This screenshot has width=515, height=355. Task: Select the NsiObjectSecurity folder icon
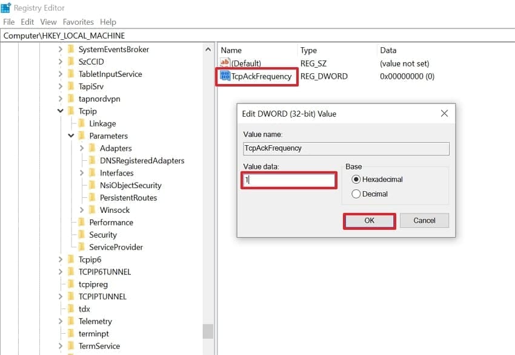(92, 185)
